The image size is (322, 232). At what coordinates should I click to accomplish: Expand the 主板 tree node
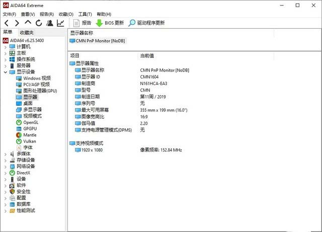pyautogui.click(x=6, y=53)
